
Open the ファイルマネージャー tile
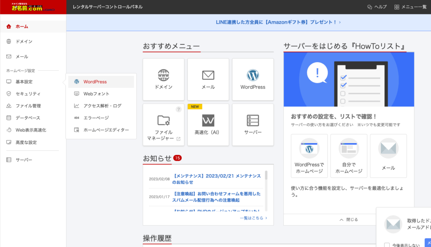164,125
